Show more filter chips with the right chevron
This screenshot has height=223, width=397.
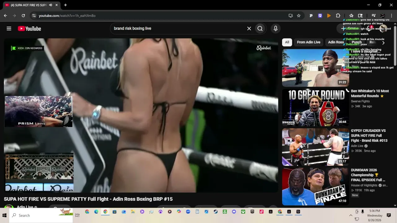pyautogui.click(x=383, y=42)
